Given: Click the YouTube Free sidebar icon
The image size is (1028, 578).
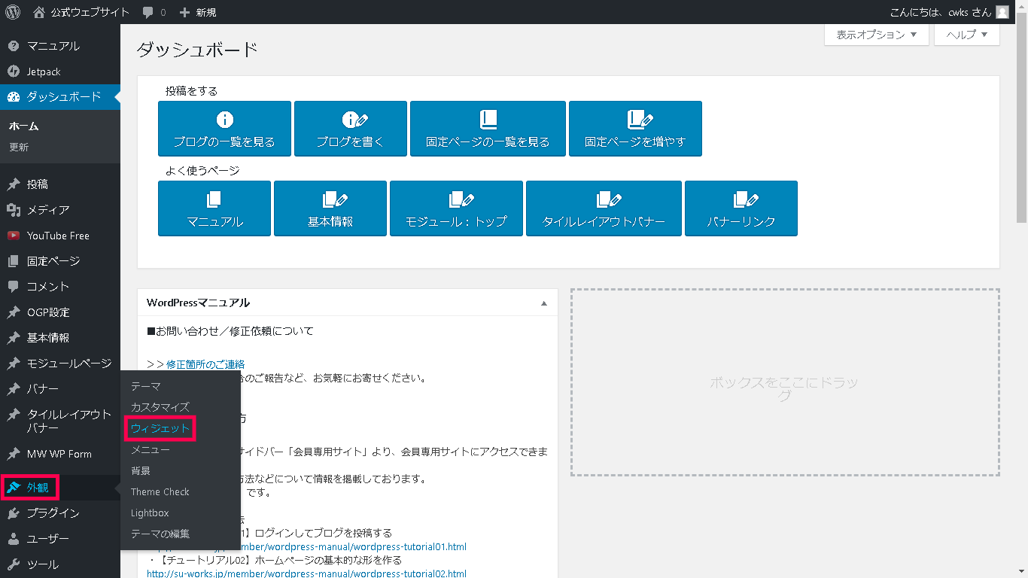Looking at the screenshot, I should point(13,236).
